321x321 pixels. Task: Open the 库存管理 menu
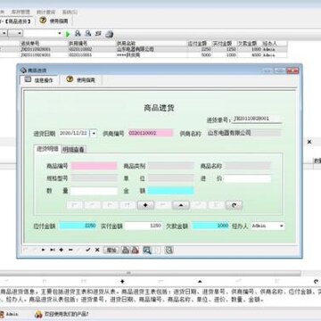pos(21,12)
